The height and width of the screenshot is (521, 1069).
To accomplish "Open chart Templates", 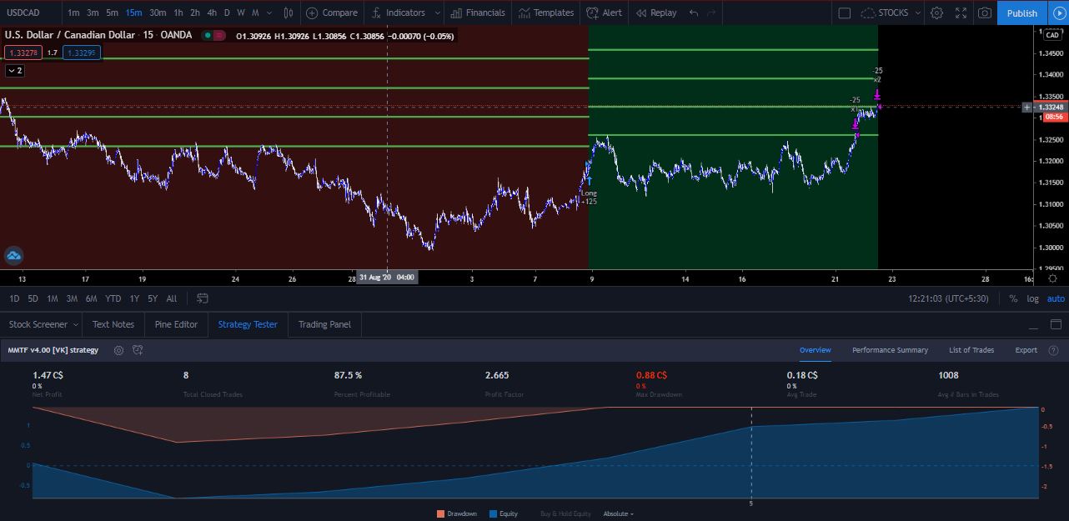I will 524,13.
